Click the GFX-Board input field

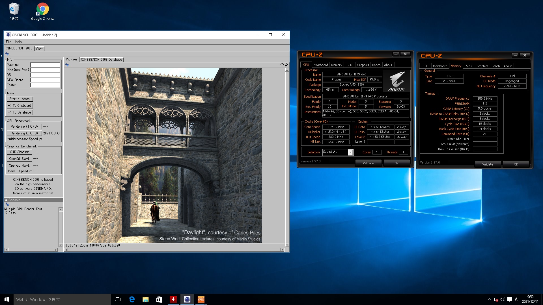pyautogui.click(x=45, y=80)
